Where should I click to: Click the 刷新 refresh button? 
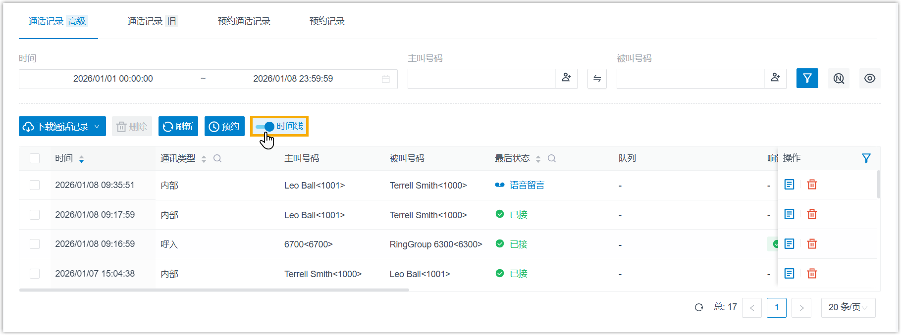[178, 127]
